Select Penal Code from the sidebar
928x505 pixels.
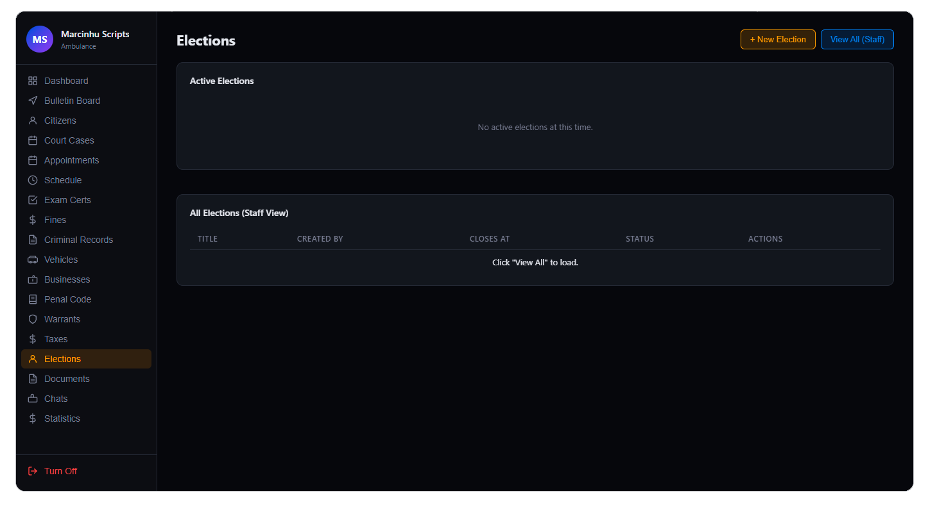pos(67,299)
